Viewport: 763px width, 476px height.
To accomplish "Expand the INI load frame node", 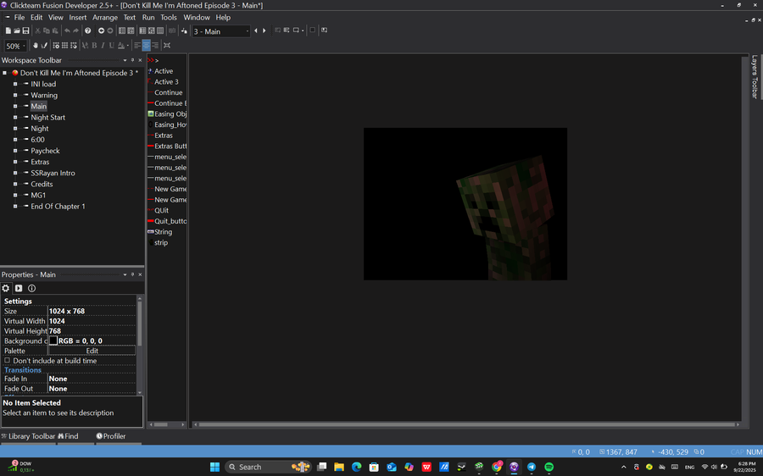I will pos(15,84).
